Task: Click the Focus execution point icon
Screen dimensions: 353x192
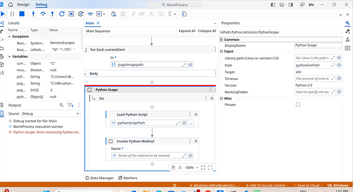Action: 90,14
